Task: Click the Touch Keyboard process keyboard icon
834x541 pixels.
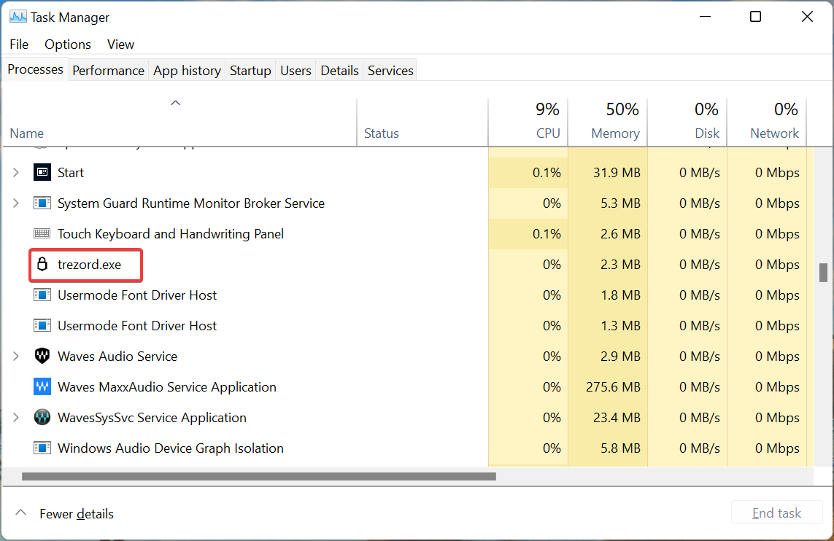Action: pyautogui.click(x=42, y=234)
